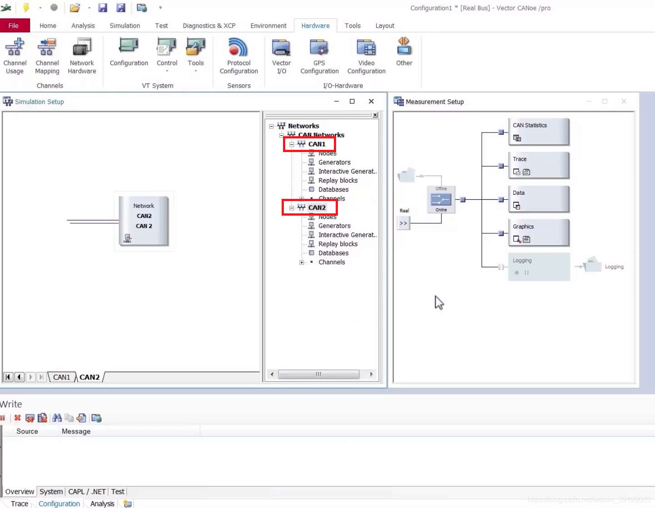Viewport: 655px width, 508px height.
Task: Open the start measurement dropdown arrow
Action: 40,8
